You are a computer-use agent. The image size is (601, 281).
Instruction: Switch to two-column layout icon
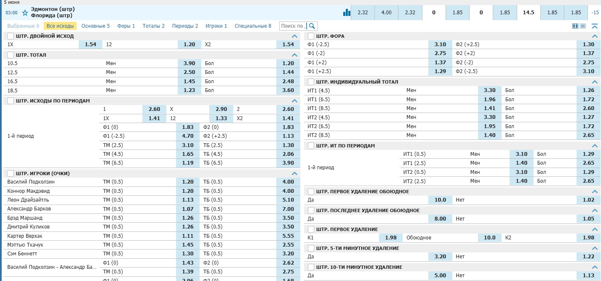tap(575, 26)
